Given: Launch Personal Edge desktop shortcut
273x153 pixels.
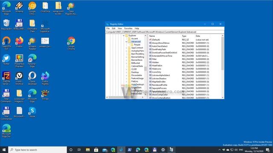Looking at the screenshot, I should [32, 61].
